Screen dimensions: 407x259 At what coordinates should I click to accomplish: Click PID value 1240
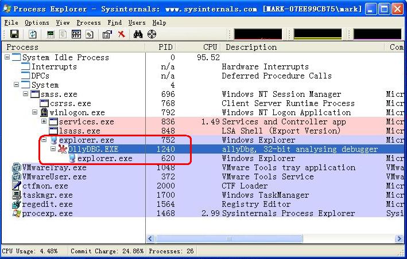point(166,149)
